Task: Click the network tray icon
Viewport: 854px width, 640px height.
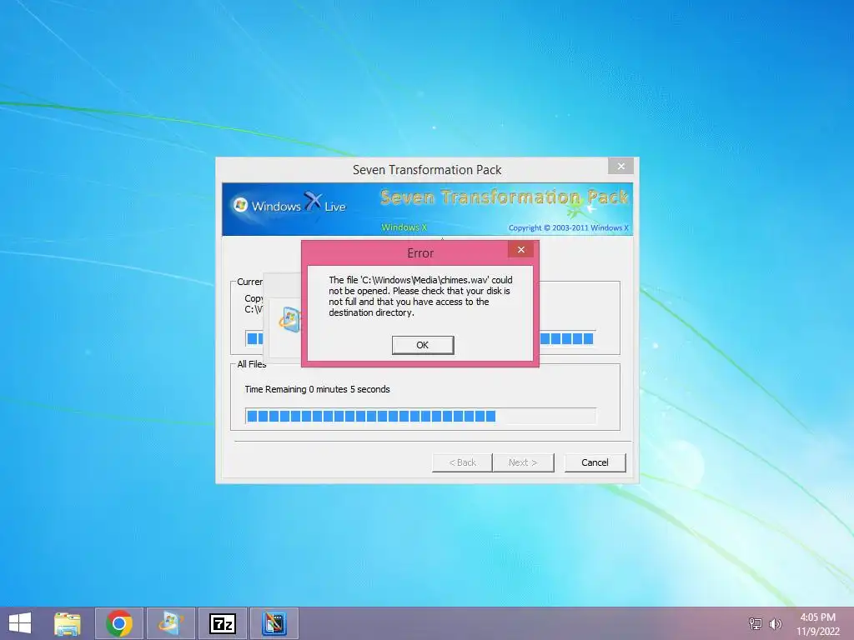Action: pyautogui.click(x=756, y=623)
